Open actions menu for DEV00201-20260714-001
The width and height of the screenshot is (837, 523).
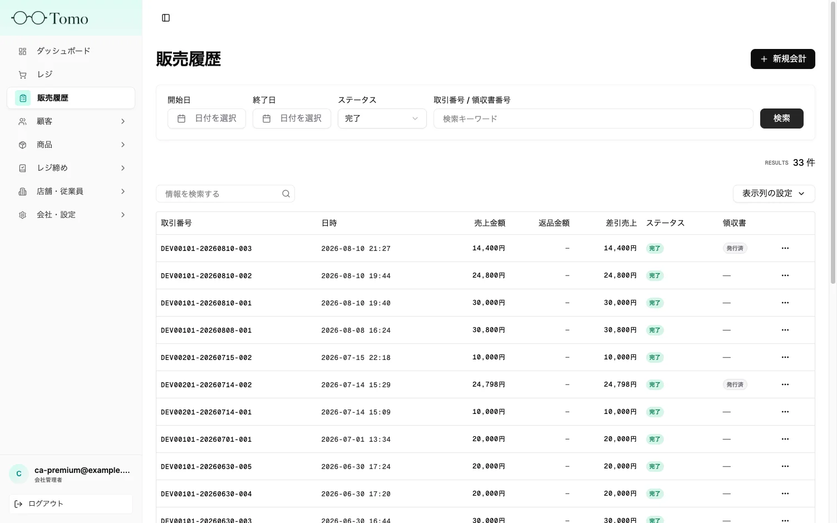(785, 412)
